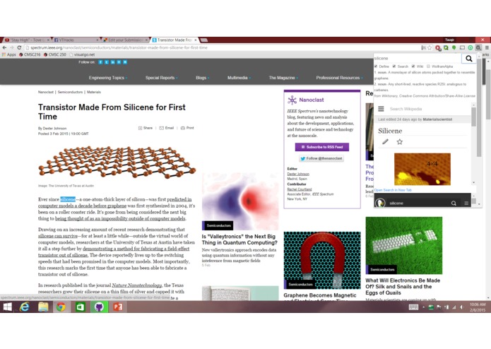Click the Semiconductors breadcrumb link
The height and width of the screenshot is (349, 491).
click(x=70, y=92)
